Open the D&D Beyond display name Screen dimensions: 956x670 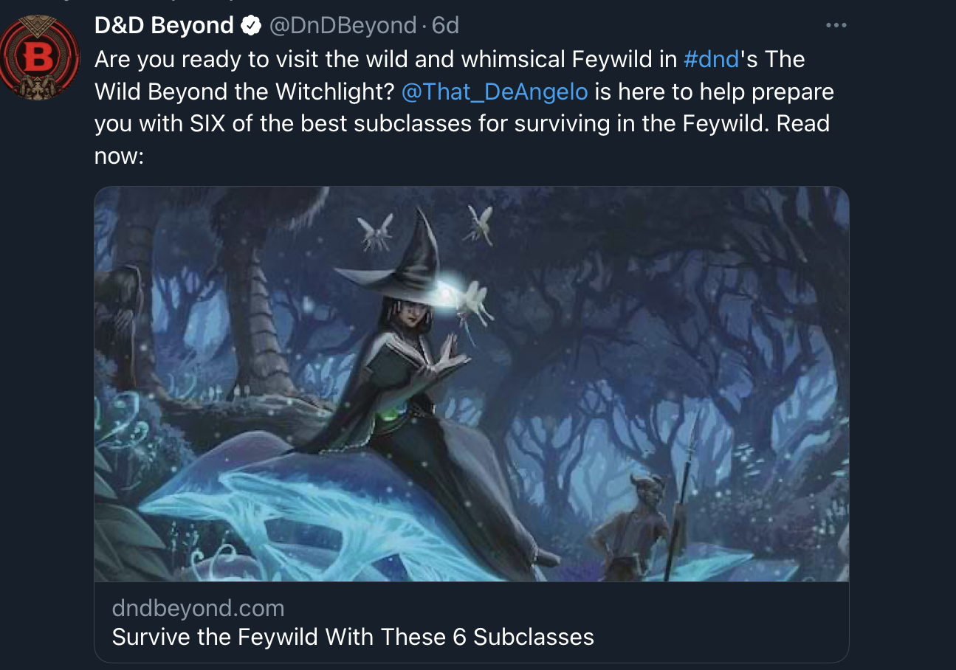[x=164, y=26]
